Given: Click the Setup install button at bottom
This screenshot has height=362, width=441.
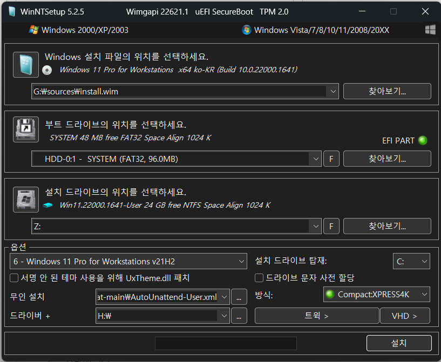Looking at the screenshot, I should [399, 343].
